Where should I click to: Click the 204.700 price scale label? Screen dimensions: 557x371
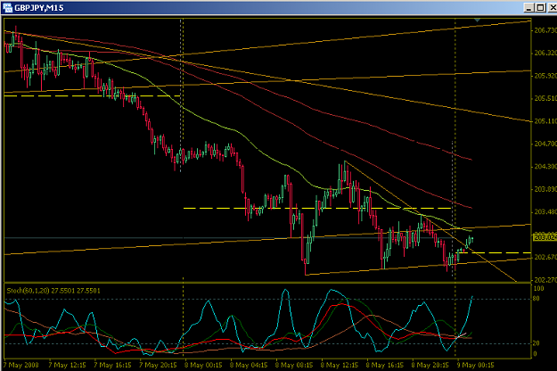[545, 144]
